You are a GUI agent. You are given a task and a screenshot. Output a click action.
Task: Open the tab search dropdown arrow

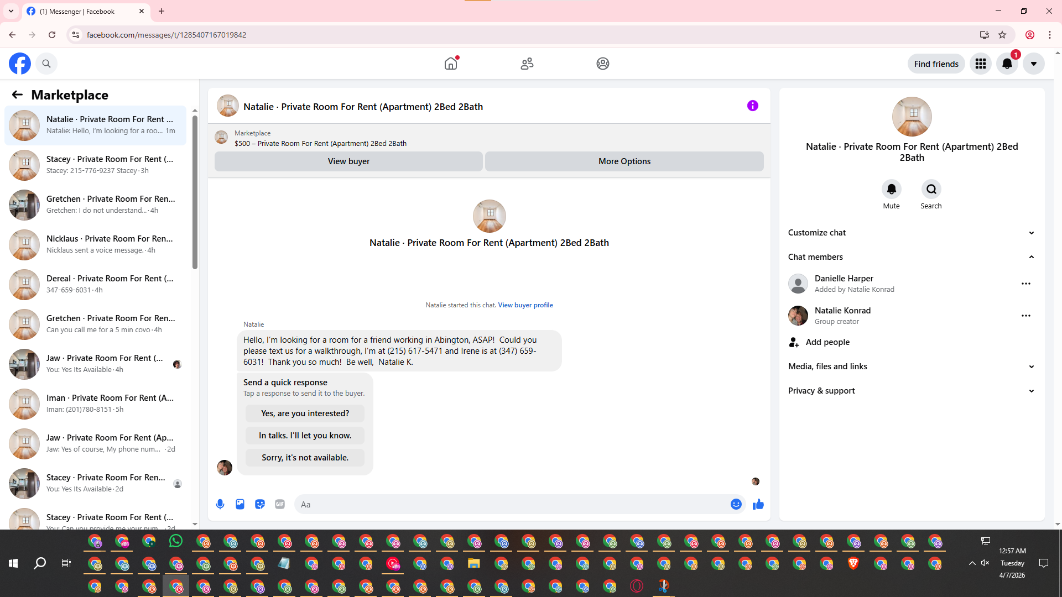click(x=11, y=11)
